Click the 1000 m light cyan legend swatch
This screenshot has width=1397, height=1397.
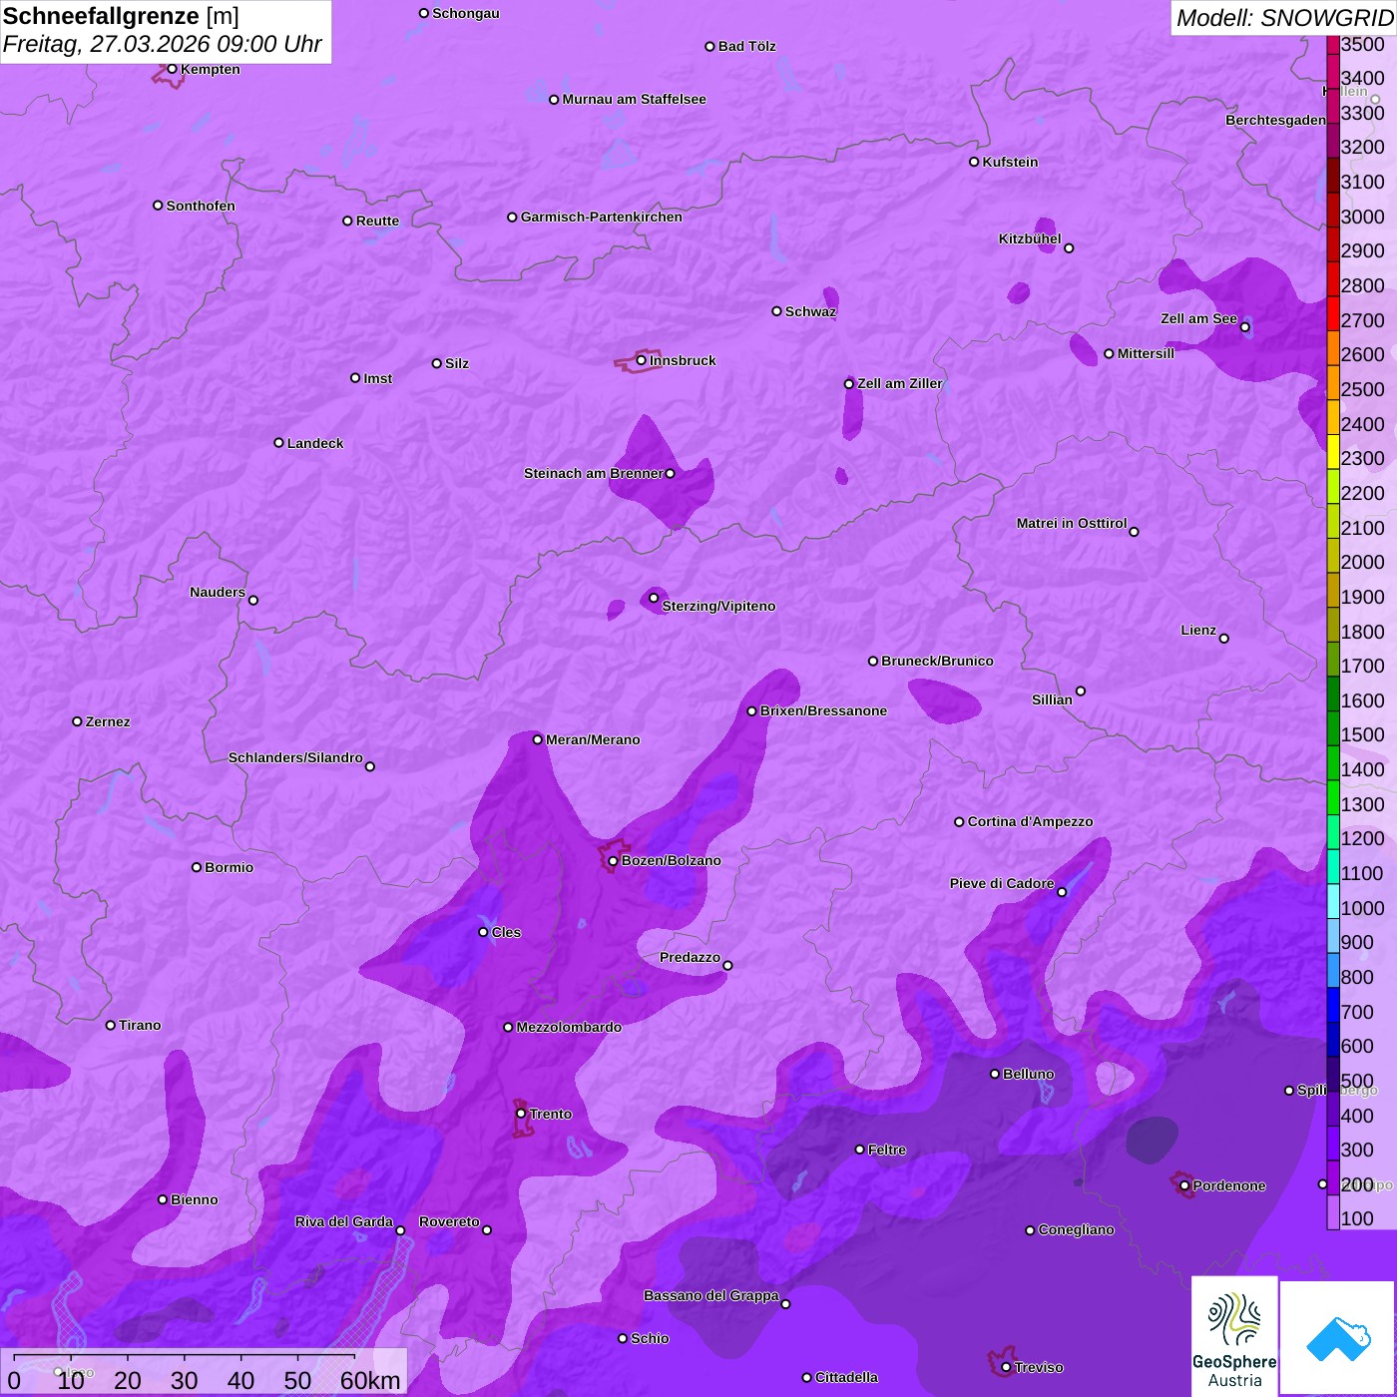click(x=1333, y=901)
